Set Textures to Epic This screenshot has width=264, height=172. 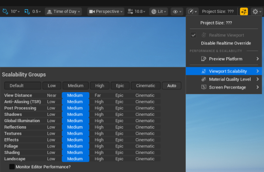[119, 133]
